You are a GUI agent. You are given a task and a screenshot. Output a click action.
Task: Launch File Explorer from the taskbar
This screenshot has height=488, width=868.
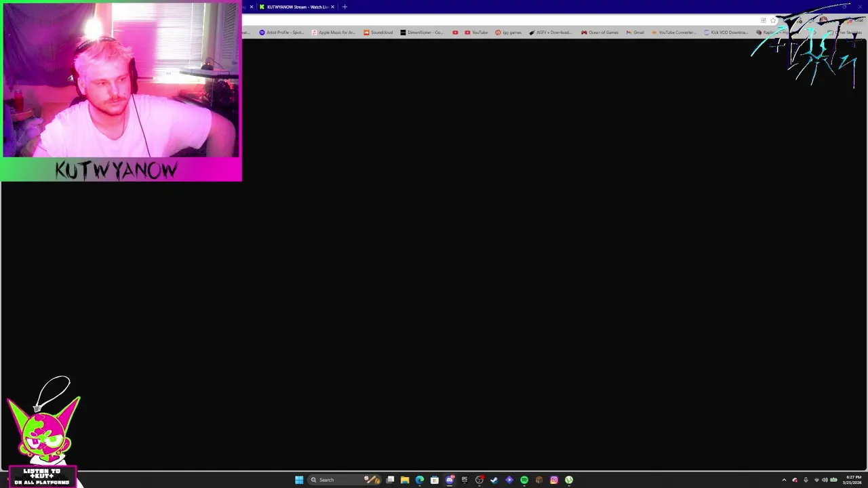405,480
